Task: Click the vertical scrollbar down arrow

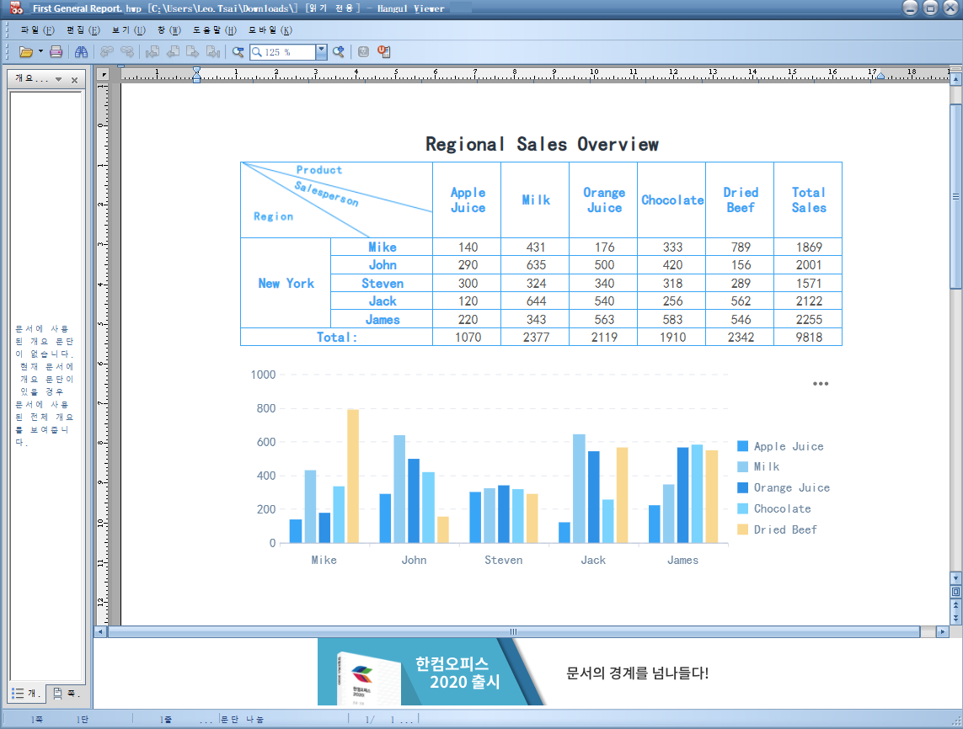Action: [955, 578]
